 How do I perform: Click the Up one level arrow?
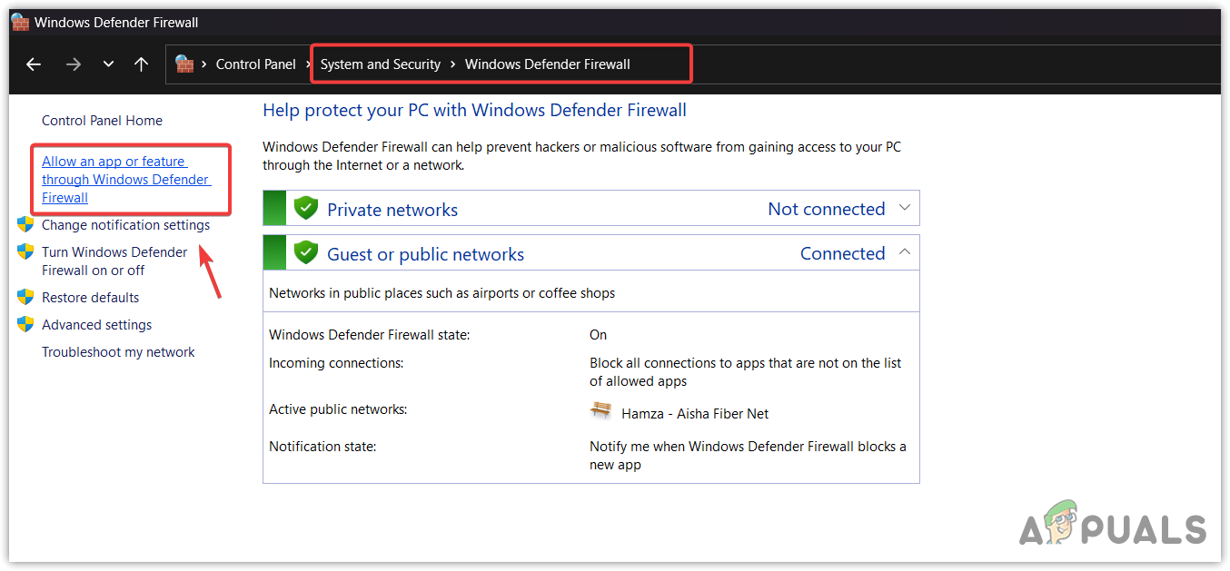click(x=141, y=64)
